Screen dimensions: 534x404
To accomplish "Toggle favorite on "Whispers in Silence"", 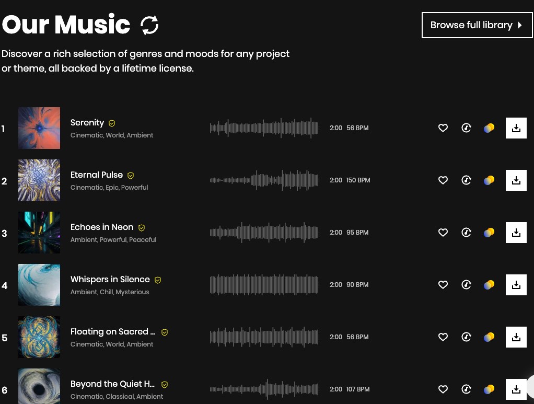I will pos(443,285).
